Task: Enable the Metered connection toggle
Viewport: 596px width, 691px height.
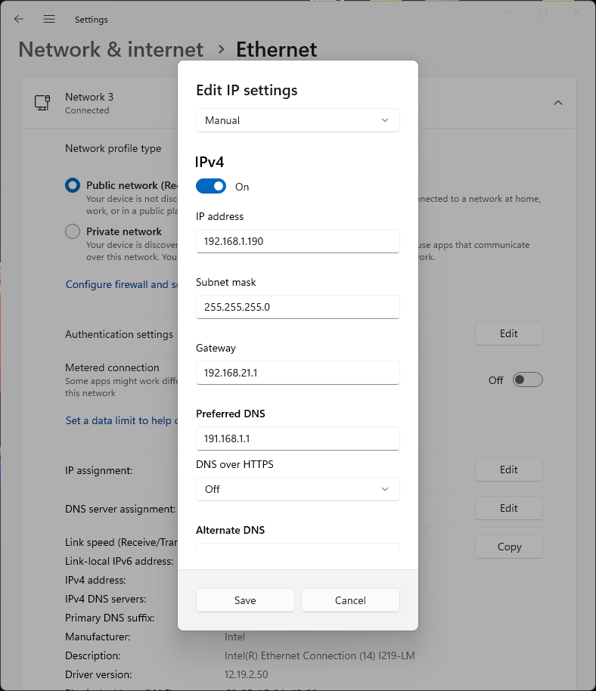Action: pyautogui.click(x=528, y=380)
